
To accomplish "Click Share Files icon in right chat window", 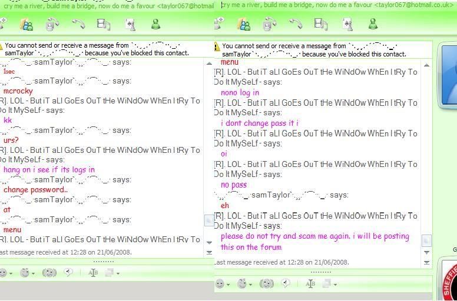I will [244, 25].
